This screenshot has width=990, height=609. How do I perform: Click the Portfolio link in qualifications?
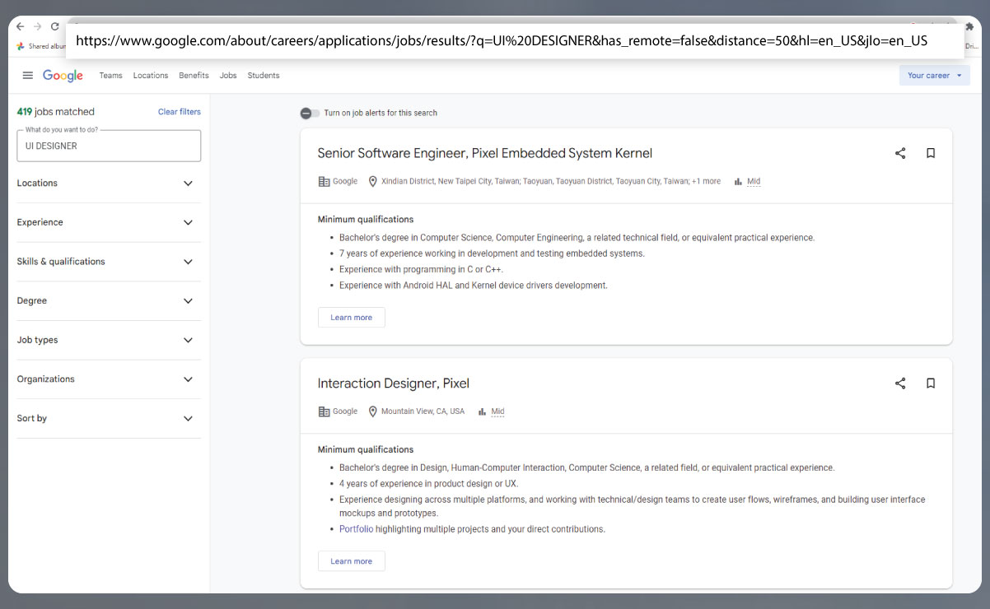[356, 529]
